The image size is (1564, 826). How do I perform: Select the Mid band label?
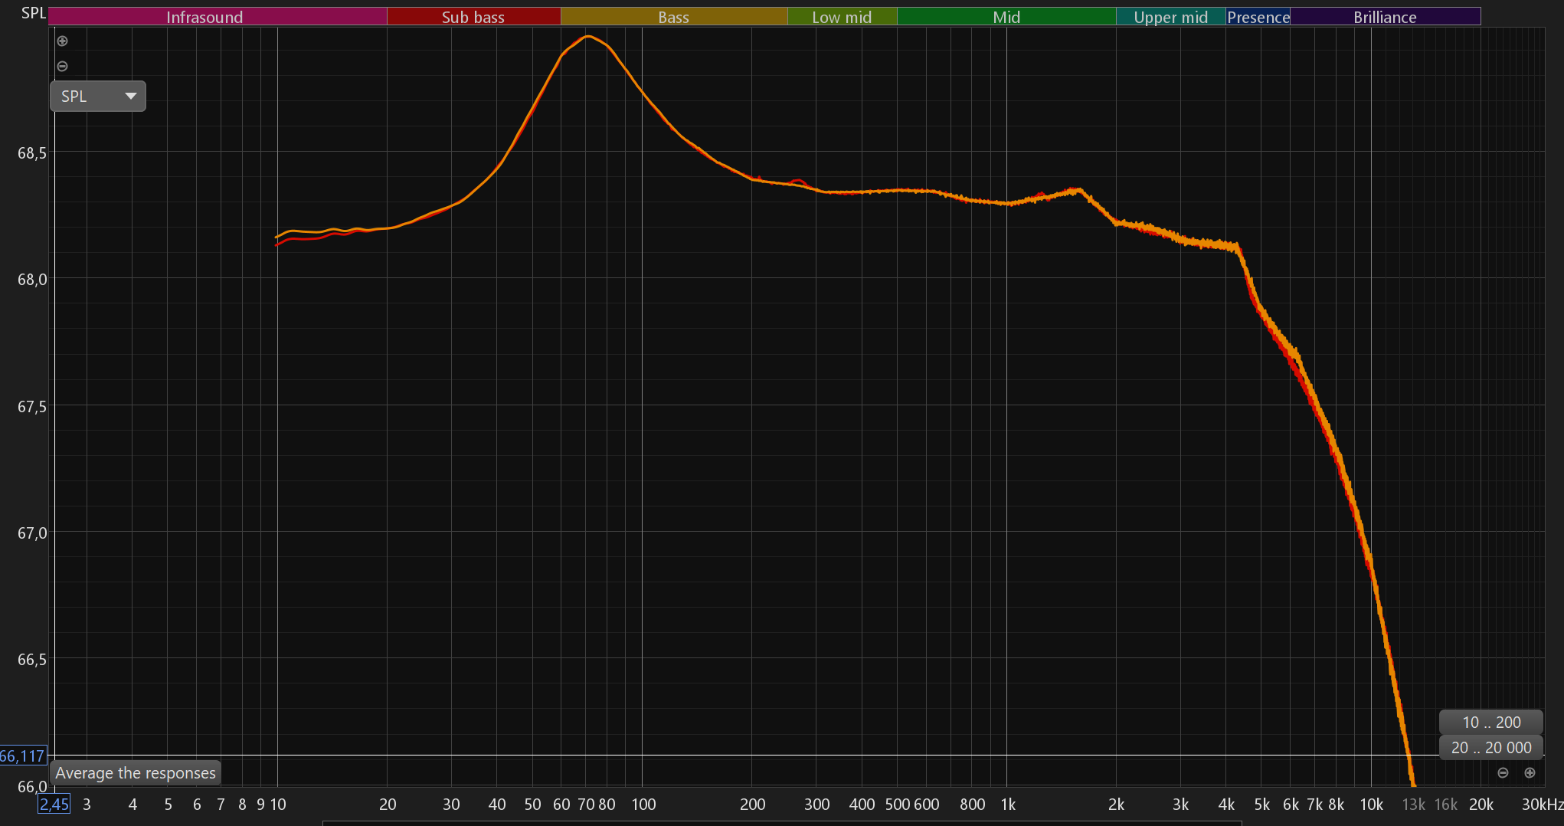coord(1006,17)
